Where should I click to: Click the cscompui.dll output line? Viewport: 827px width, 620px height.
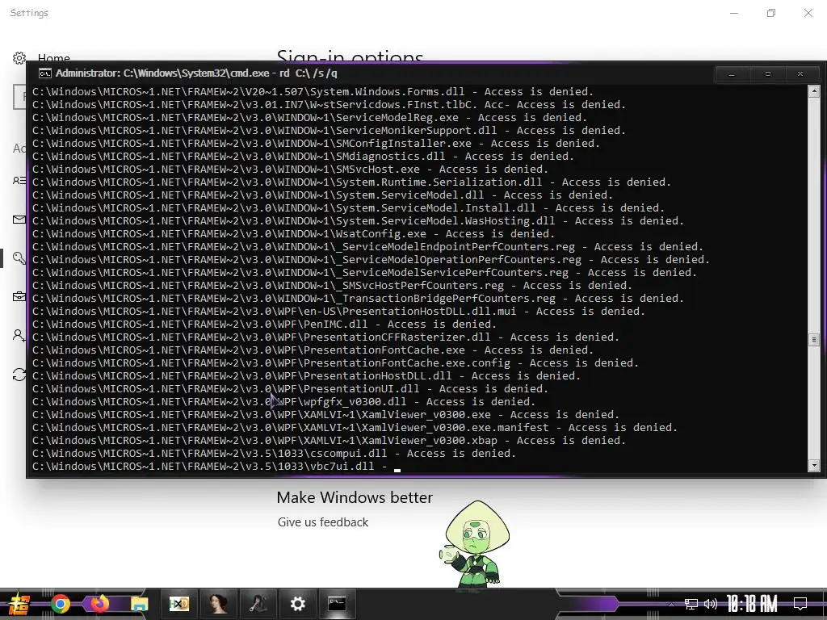coord(275,454)
